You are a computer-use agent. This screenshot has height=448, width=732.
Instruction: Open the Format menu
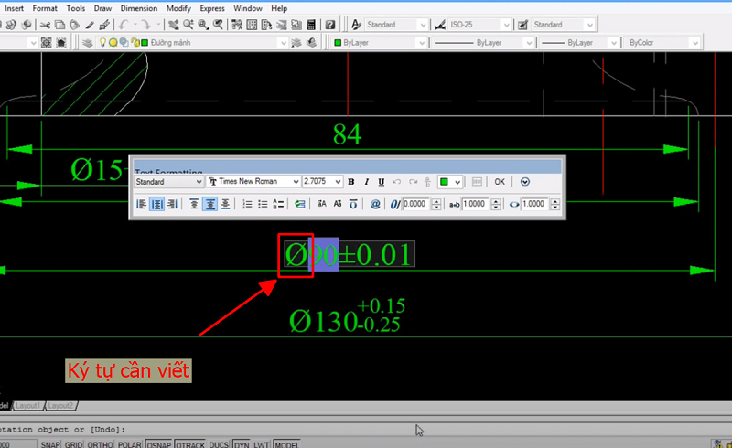pyautogui.click(x=45, y=8)
